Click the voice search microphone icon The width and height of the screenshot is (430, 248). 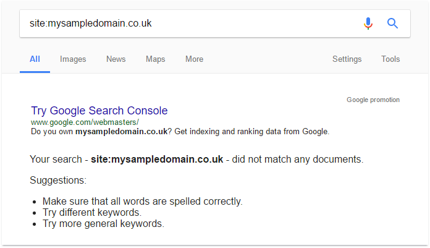point(368,24)
